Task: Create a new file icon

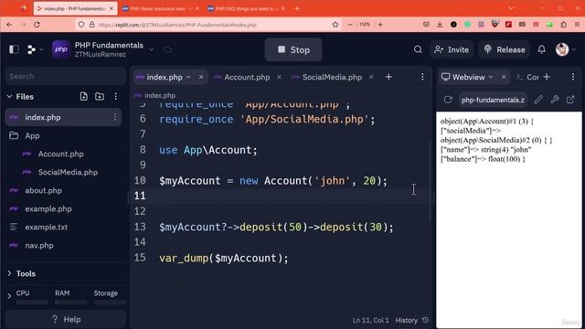Action: click(x=83, y=96)
